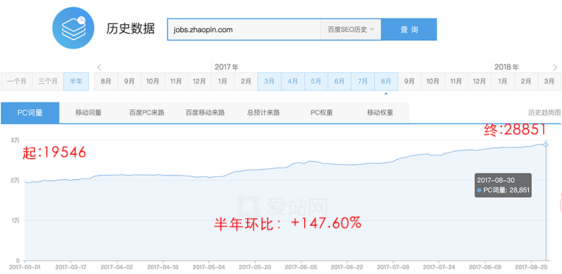The image size is (562, 274).
Task: Switch to the PC词量 tab
Action: click(30, 113)
